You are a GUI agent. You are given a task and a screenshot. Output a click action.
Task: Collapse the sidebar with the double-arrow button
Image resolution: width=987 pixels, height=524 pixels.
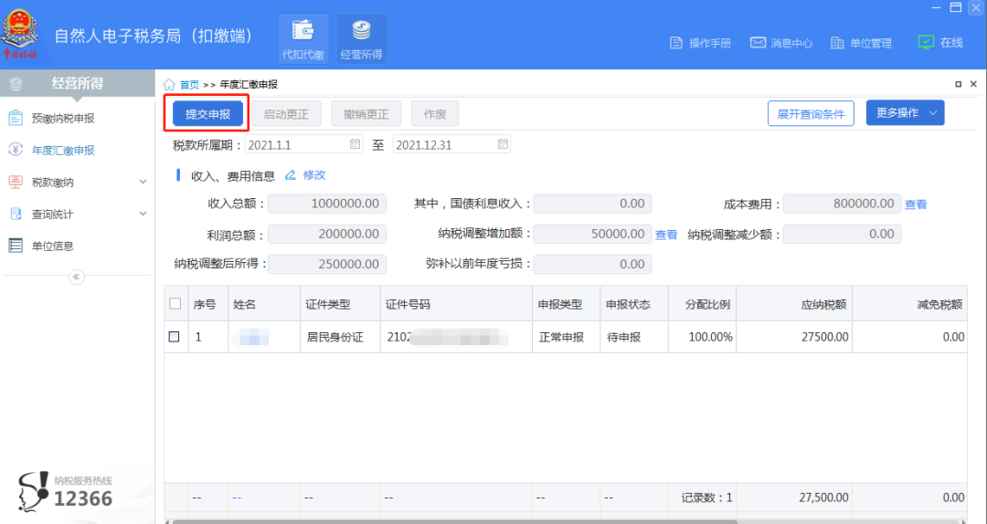(77, 277)
